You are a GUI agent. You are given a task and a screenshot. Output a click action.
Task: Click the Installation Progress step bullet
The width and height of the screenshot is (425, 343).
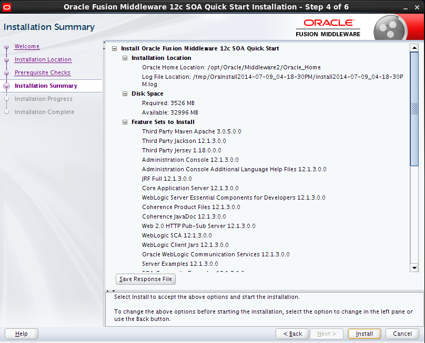pyautogui.click(x=7, y=99)
